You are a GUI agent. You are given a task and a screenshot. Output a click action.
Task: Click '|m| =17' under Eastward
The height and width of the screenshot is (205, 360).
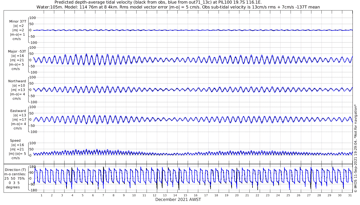[x=19, y=119]
